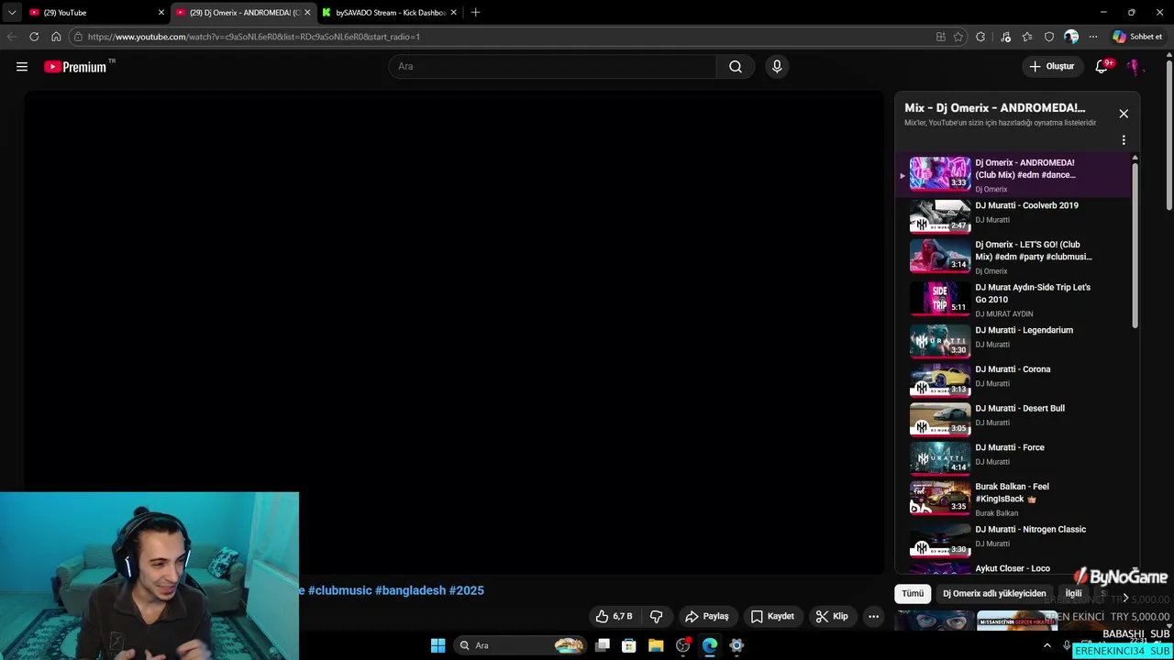The image size is (1174, 660).
Task: Select Dj Omerix adlı yükleyiciden chip
Action: coord(994,593)
